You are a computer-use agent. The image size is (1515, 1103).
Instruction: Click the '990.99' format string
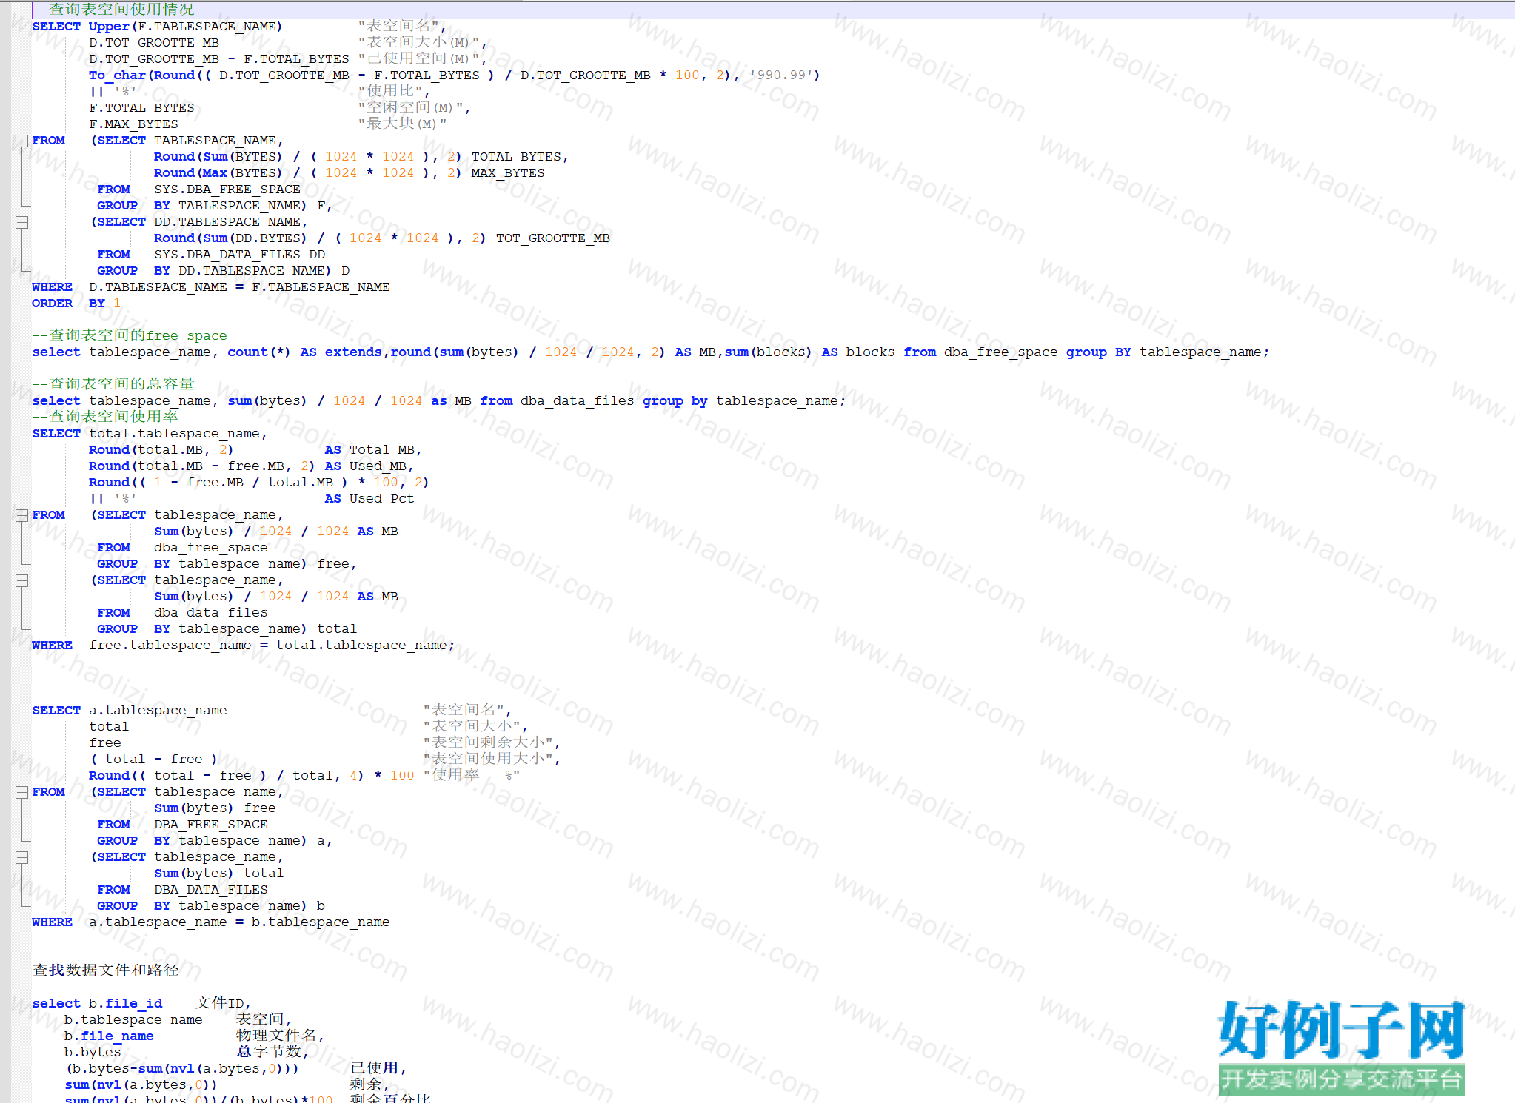click(x=783, y=76)
